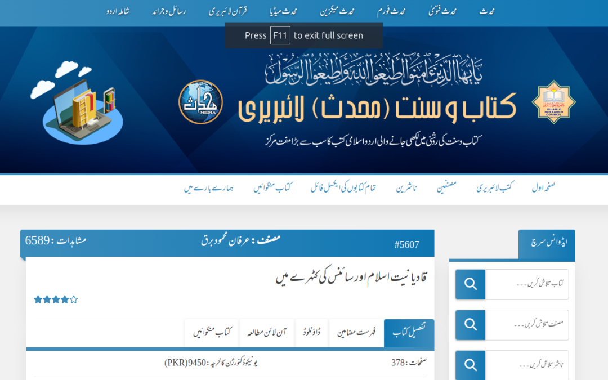Open ہمارے بارے میں menu item
The height and width of the screenshot is (380, 608).
[209, 188]
